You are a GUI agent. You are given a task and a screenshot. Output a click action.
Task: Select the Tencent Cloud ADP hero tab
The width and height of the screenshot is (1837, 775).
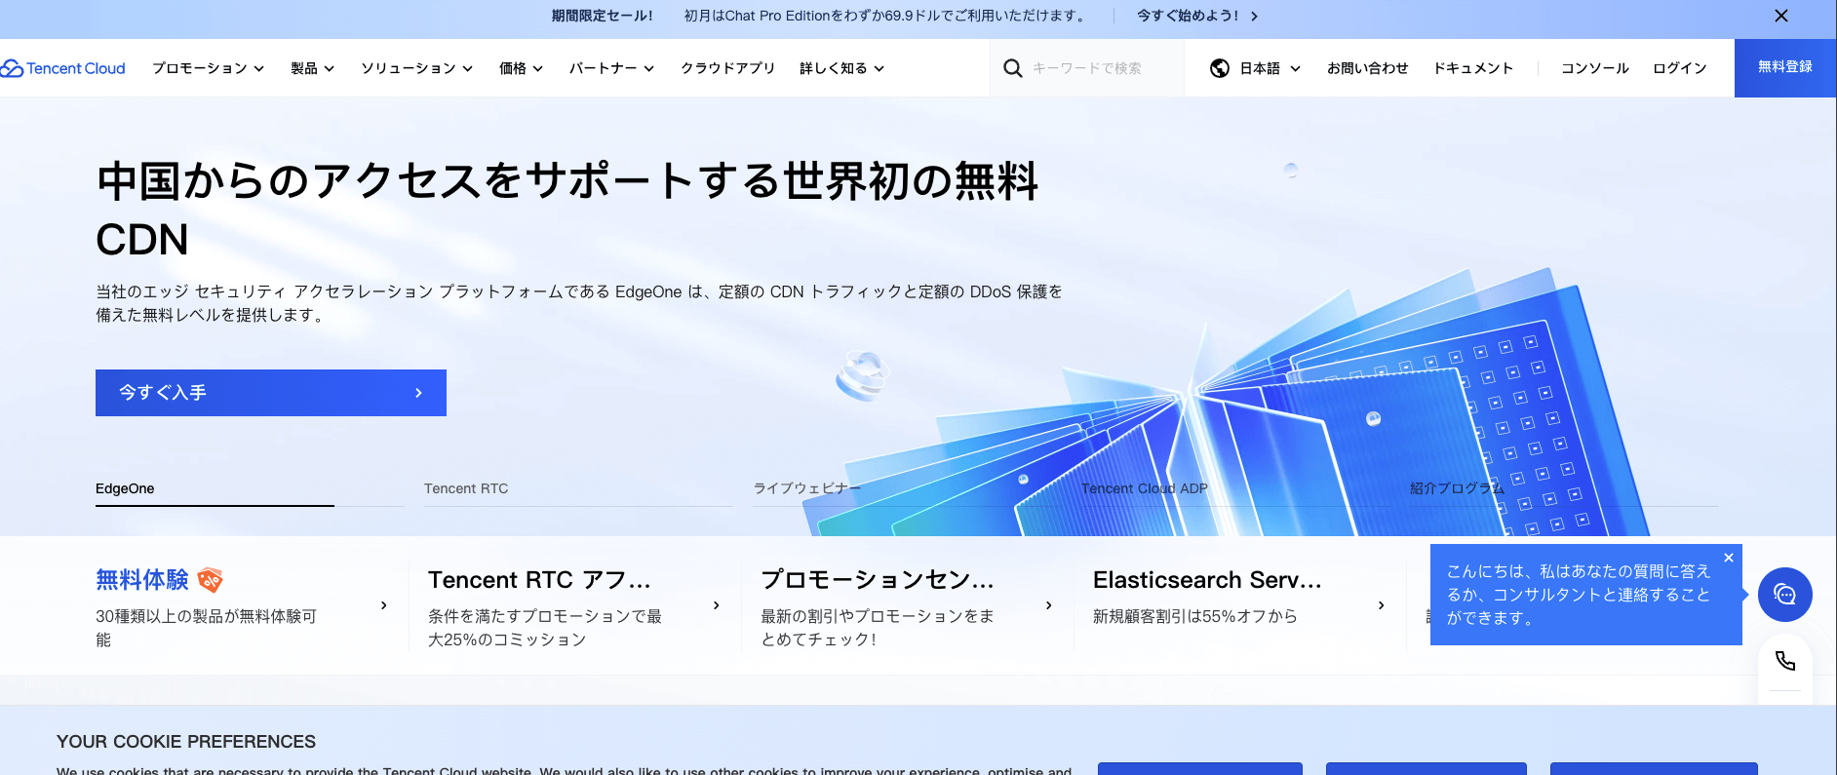pos(1145,488)
